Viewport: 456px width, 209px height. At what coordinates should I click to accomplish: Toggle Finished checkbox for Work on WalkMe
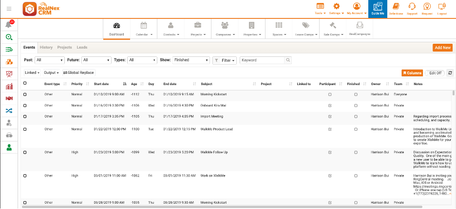[356, 175]
